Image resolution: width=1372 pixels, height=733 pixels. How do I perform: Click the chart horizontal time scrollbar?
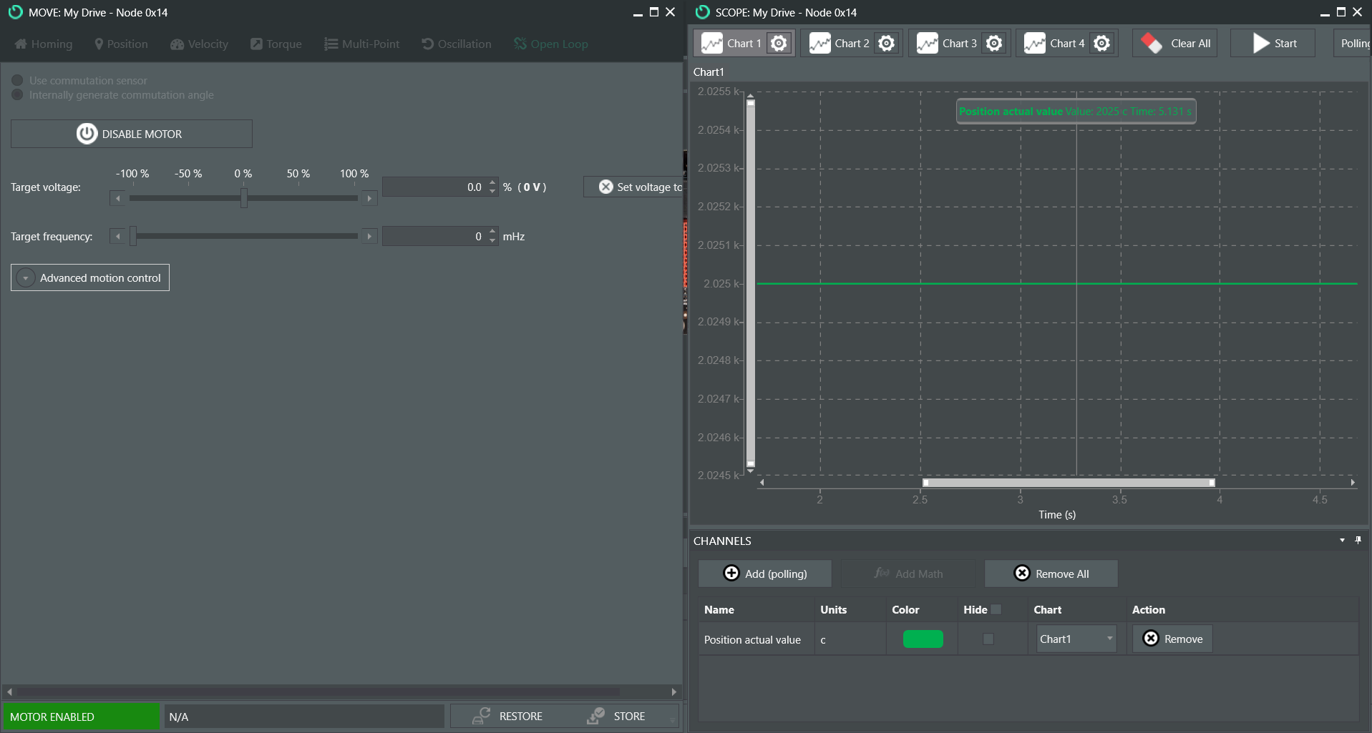click(x=1068, y=483)
